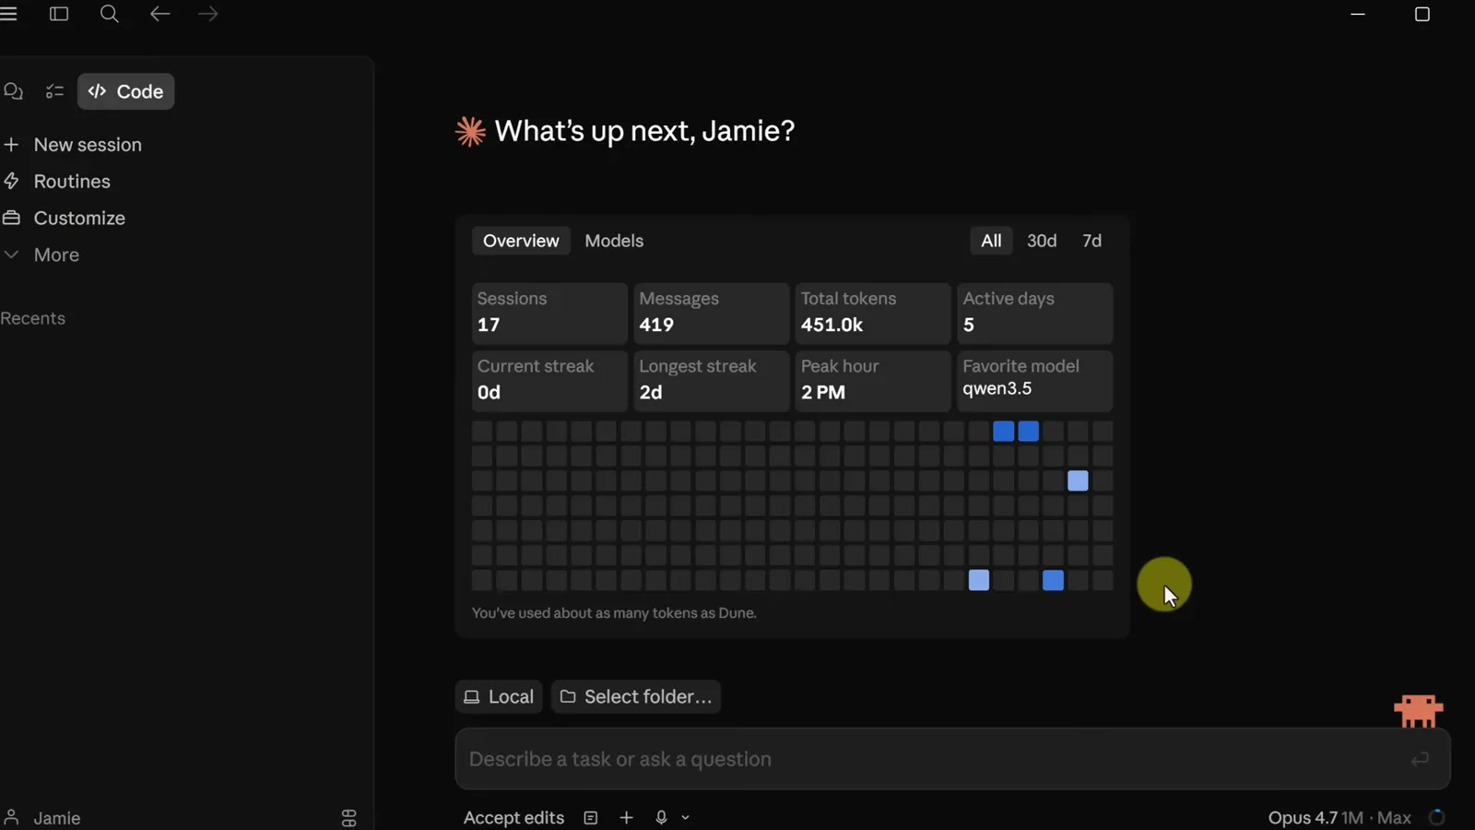Click the light blue heatmap cell in the third row
The image size is (1475, 830).
tap(1078, 480)
